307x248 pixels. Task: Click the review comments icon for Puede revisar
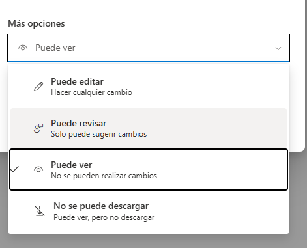pyautogui.click(x=38, y=128)
